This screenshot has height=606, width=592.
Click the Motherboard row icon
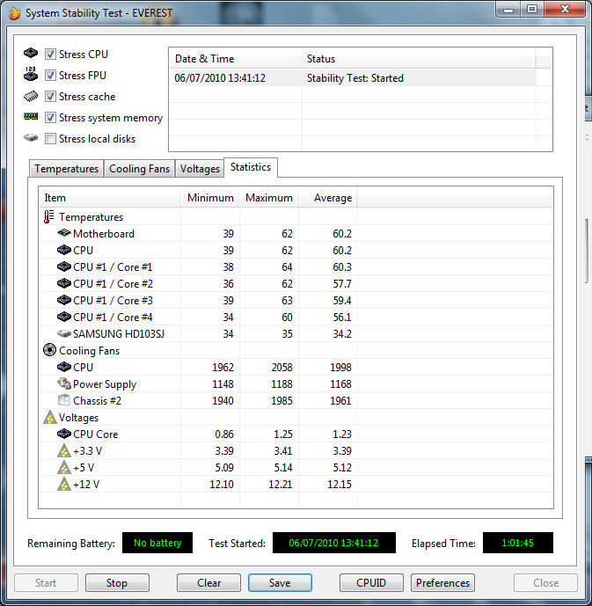click(x=63, y=234)
